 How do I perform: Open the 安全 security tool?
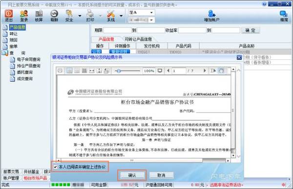(x=69, y=16)
